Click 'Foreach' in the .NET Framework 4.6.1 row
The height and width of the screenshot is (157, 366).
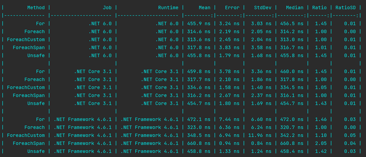pyautogui.click(x=34, y=127)
